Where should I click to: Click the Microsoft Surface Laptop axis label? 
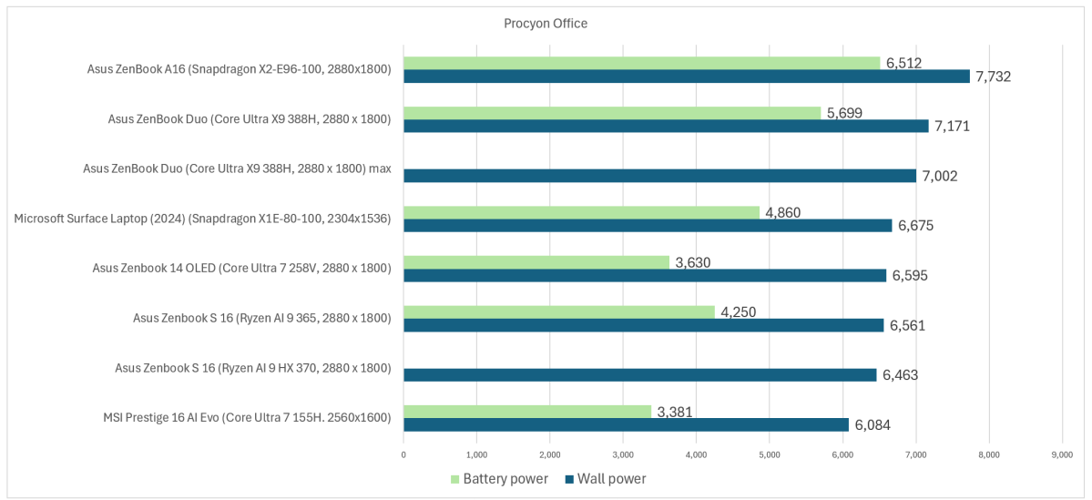(203, 219)
